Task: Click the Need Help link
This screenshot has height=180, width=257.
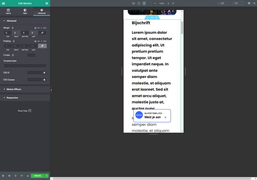Action: [25, 111]
